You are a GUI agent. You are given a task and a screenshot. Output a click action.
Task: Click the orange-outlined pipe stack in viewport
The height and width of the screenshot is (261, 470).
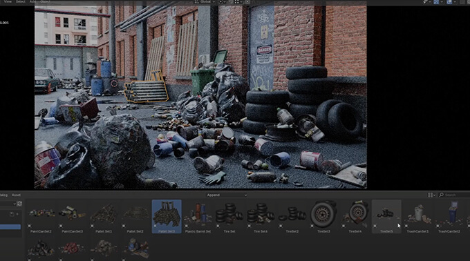point(147,91)
